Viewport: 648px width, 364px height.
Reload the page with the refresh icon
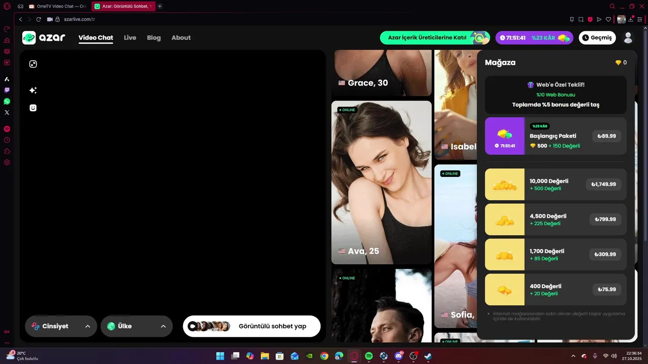[38, 19]
